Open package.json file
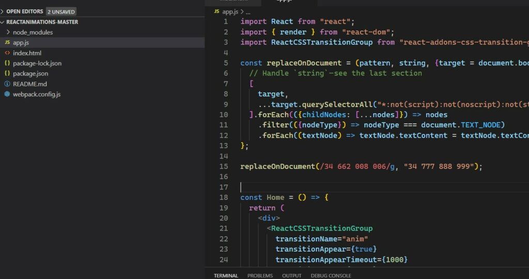The height and width of the screenshot is (279, 529). point(30,73)
